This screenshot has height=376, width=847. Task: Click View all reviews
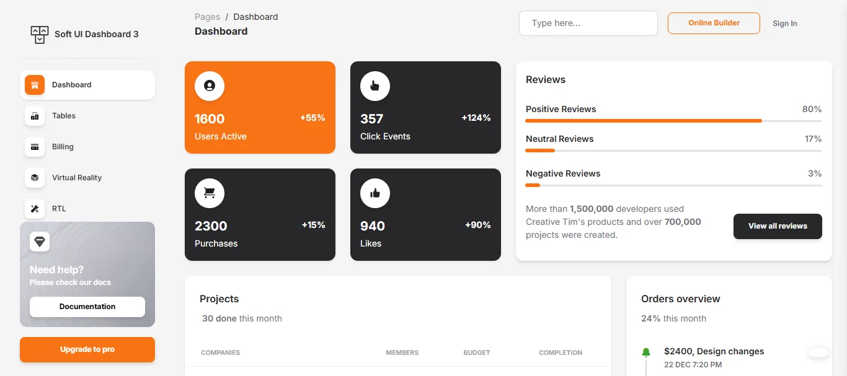[778, 226]
